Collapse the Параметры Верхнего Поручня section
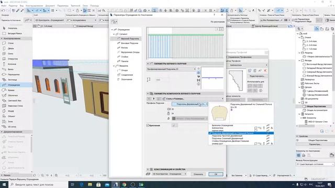The width and height of the screenshot is (335, 188). [x=148, y=64]
